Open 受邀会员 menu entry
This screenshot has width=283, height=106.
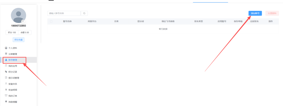point(19,84)
